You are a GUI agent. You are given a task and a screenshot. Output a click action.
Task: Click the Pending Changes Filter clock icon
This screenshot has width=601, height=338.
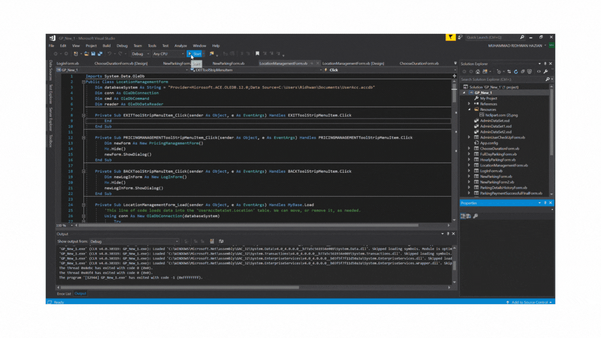tap(499, 71)
